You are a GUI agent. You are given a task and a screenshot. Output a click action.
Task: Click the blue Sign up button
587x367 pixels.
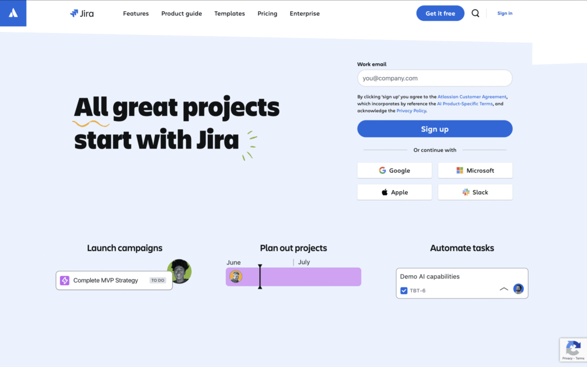pyautogui.click(x=435, y=129)
